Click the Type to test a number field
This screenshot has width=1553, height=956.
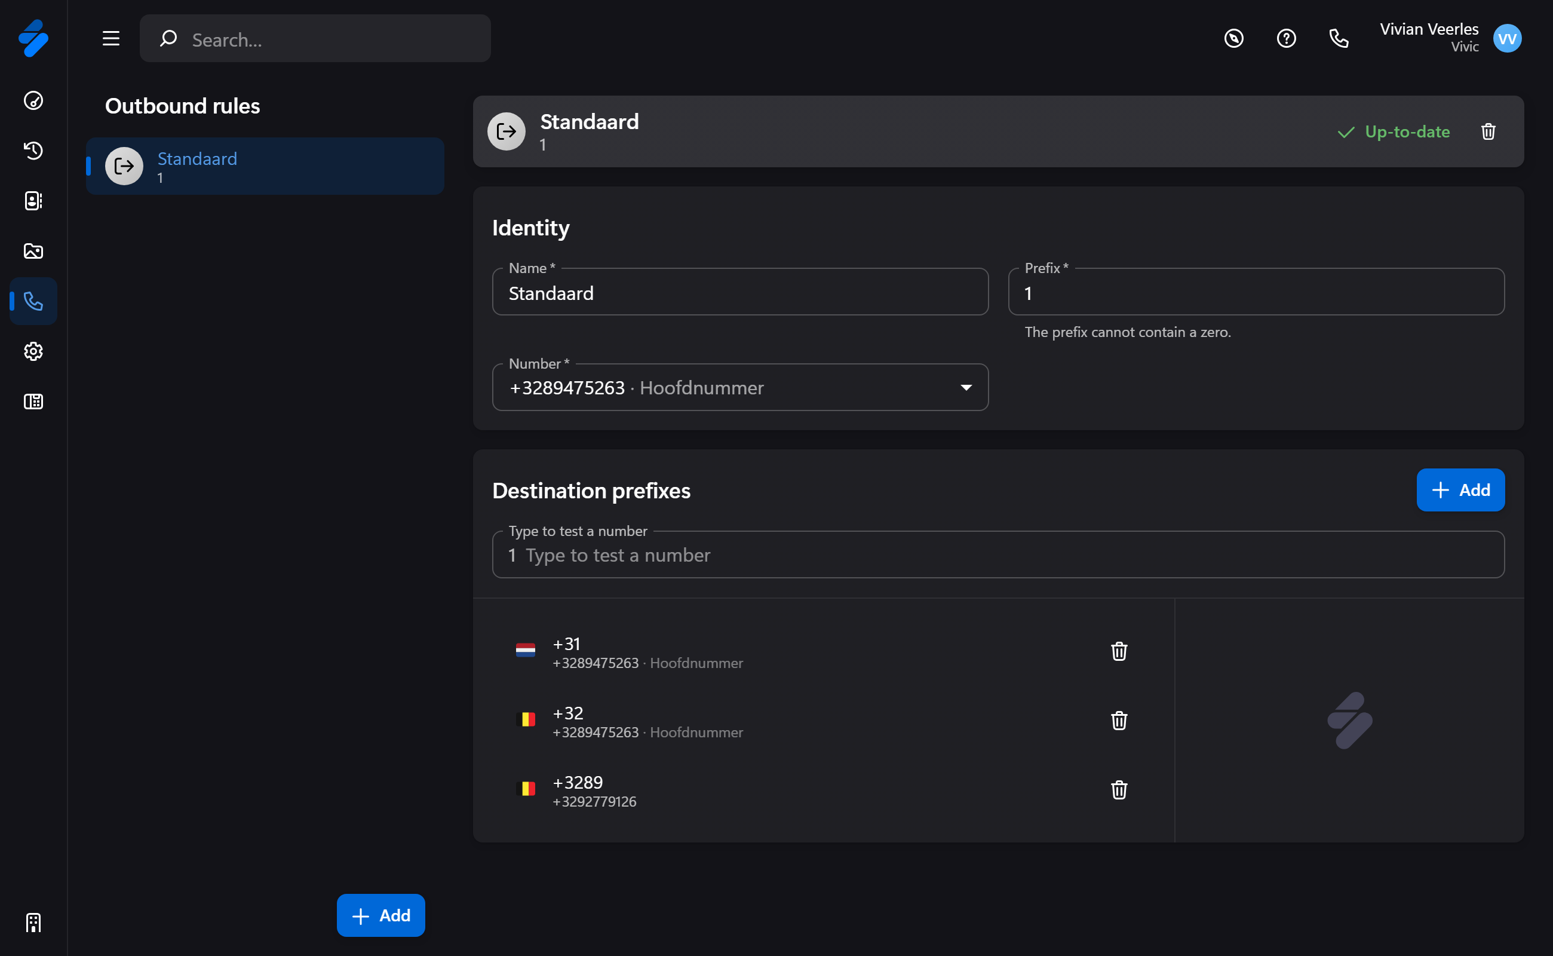(998, 555)
